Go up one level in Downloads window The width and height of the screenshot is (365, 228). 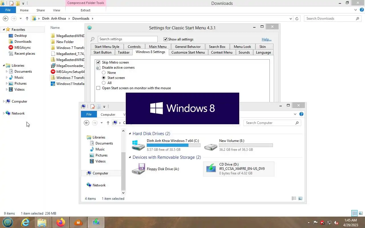(x=27, y=19)
